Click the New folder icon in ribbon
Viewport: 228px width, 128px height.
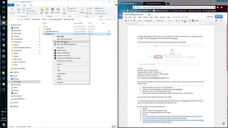[x=64, y=10]
